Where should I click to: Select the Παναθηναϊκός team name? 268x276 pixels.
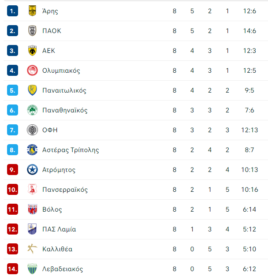[65, 110]
